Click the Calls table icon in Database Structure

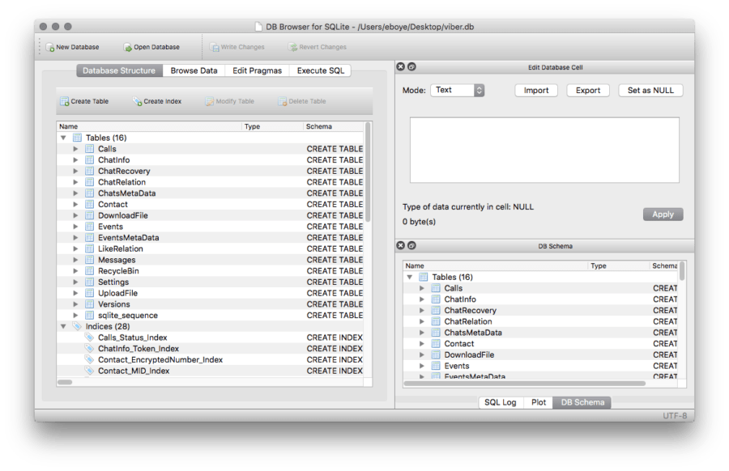(x=90, y=149)
